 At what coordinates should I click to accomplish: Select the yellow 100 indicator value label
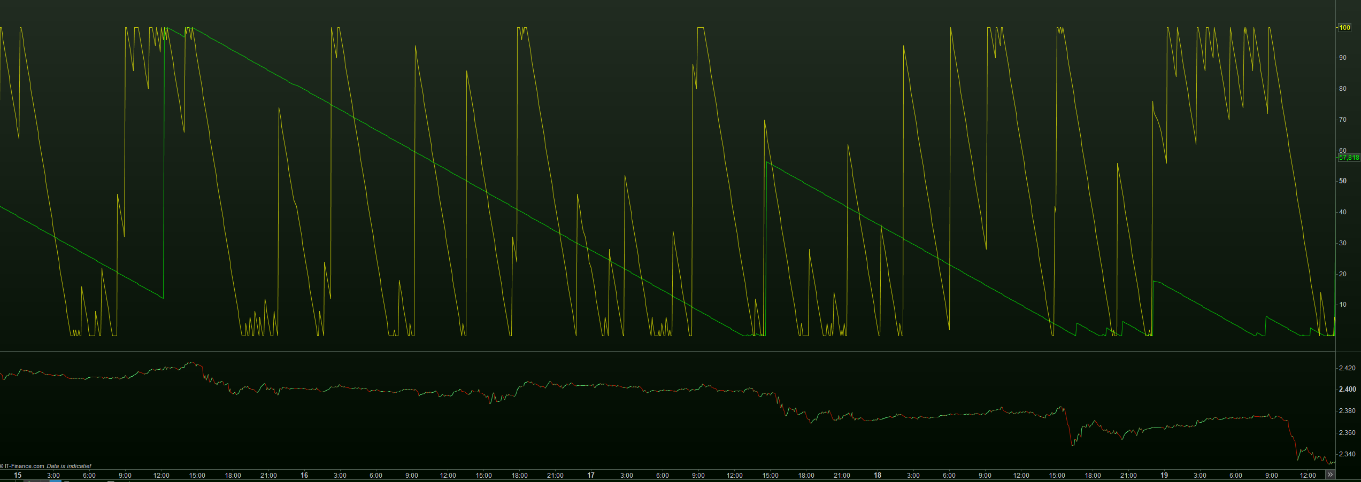(1344, 27)
